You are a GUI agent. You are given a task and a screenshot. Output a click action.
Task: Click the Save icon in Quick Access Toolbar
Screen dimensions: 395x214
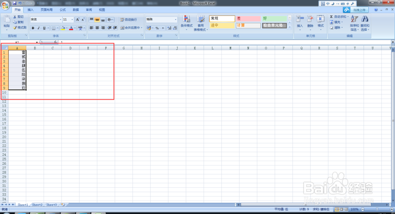14,3
